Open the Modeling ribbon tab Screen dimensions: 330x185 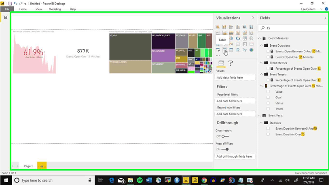point(55,9)
